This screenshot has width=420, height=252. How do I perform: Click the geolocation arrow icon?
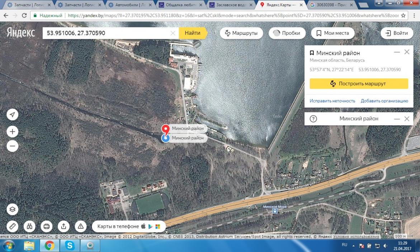13,115
